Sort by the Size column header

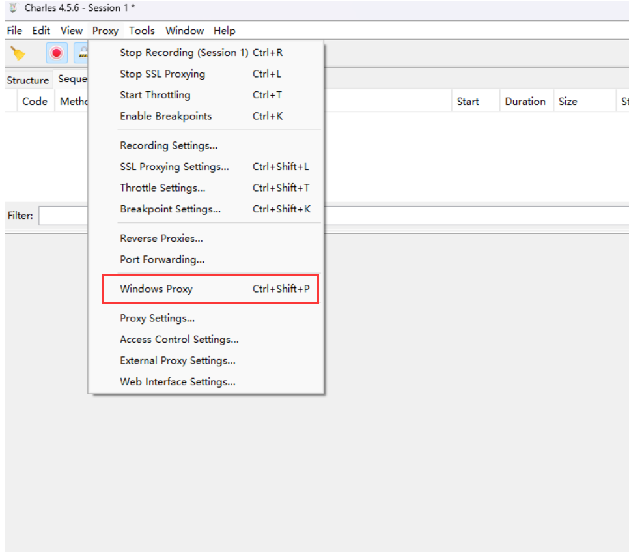point(585,102)
